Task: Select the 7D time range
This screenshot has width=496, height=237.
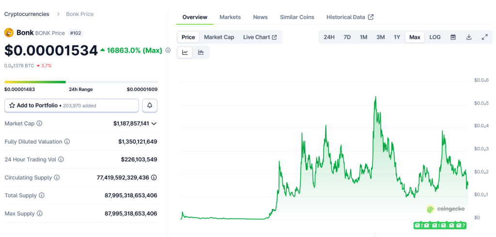Action: click(x=347, y=37)
